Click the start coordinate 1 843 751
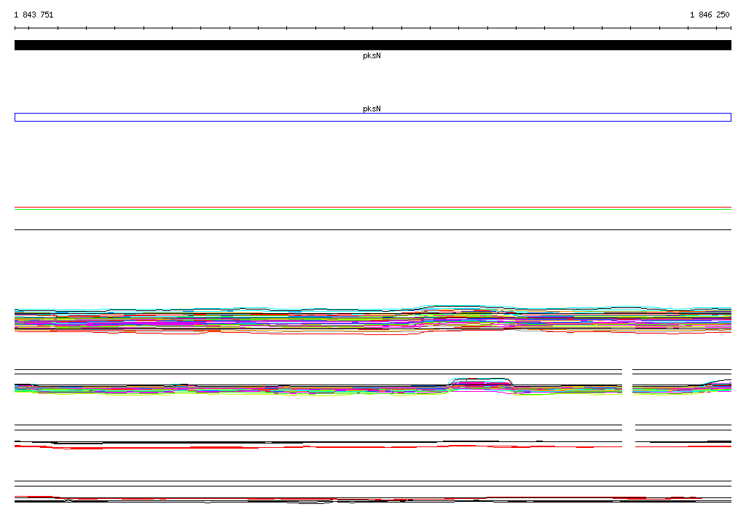 (x=34, y=15)
